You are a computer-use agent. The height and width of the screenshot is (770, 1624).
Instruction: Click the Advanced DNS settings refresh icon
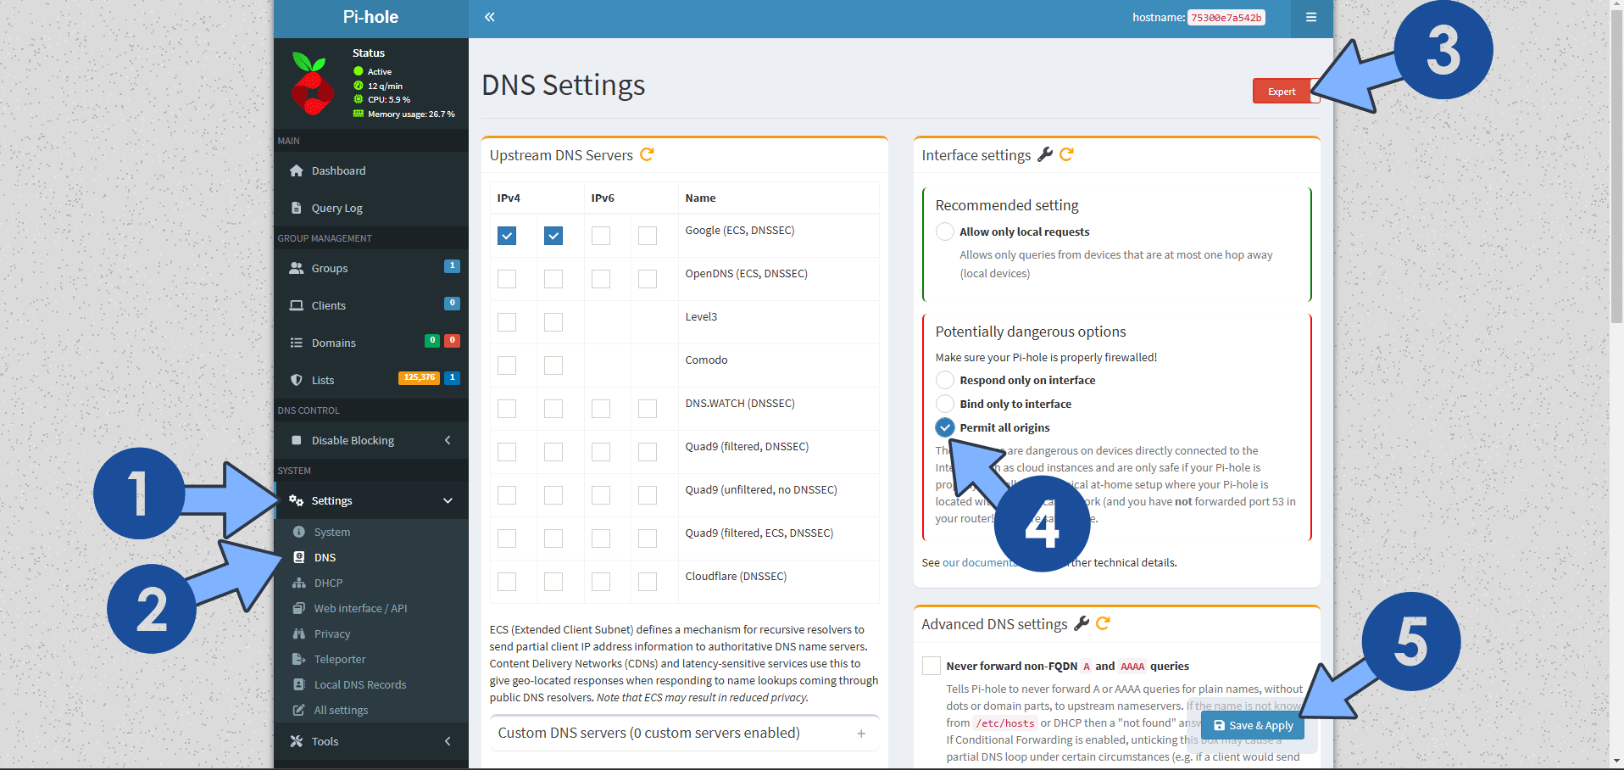[x=1104, y=623]
